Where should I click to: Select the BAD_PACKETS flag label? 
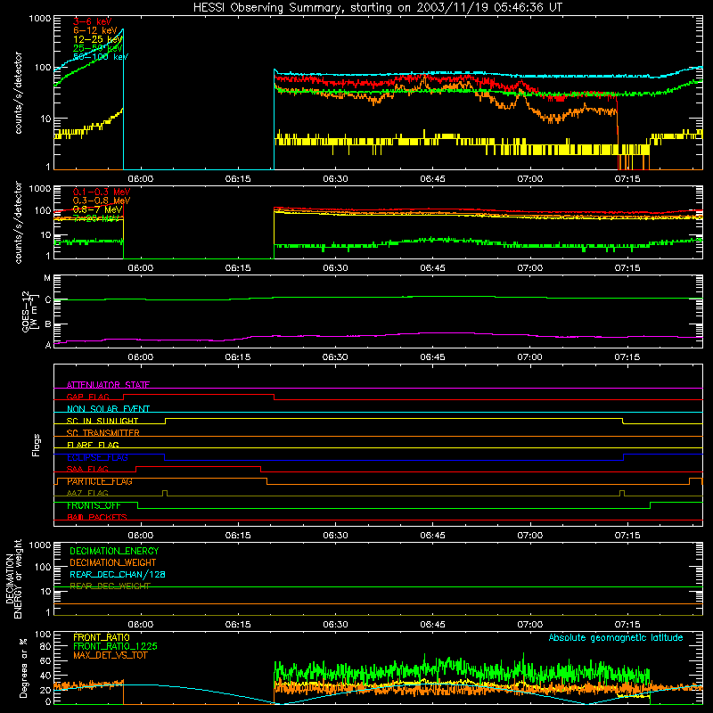tap(97, 517)
